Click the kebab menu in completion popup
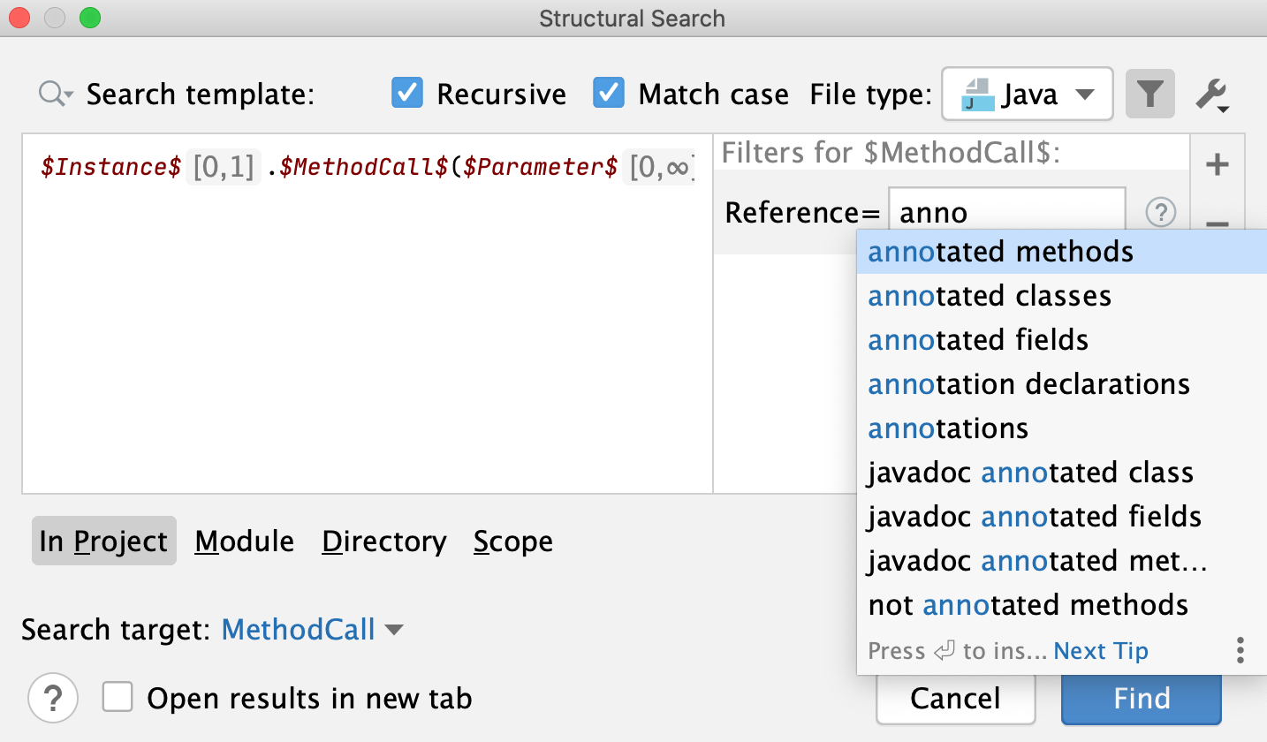Screen dimensions: 1267x742 click(x=1240, y=650)
